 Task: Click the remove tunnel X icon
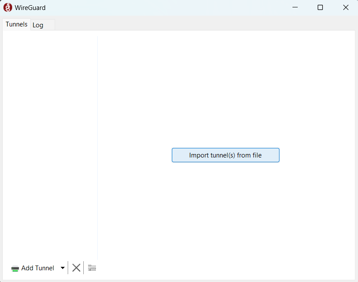(76, 268)
